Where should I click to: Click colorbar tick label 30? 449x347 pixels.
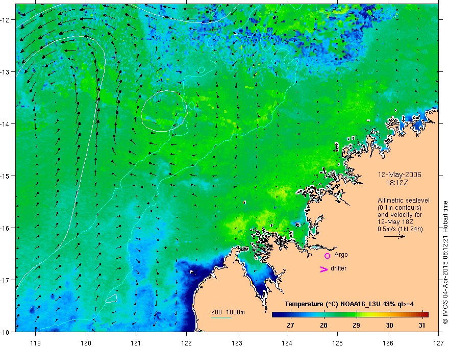[389, 326]
